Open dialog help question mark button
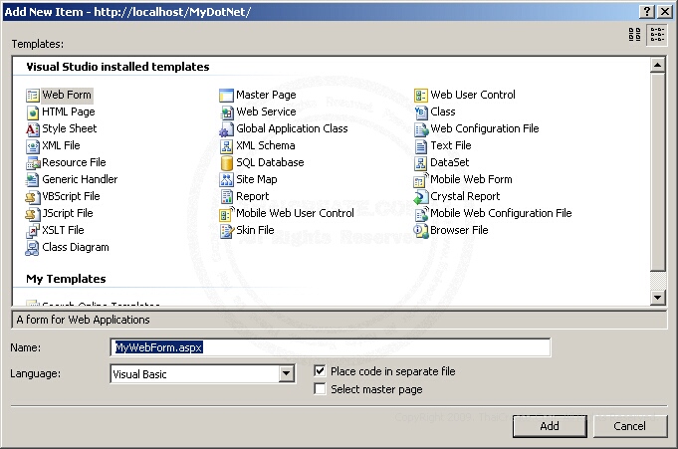The height and width of the screenshot is (449, 678). 647,12
